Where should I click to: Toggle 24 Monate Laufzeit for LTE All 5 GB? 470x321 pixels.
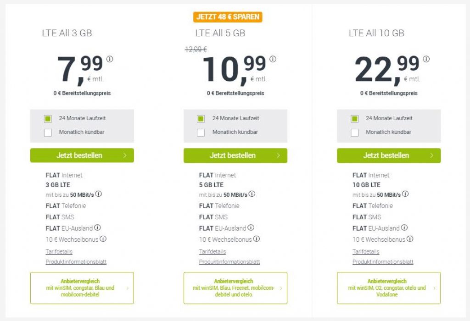pos(201,119)
